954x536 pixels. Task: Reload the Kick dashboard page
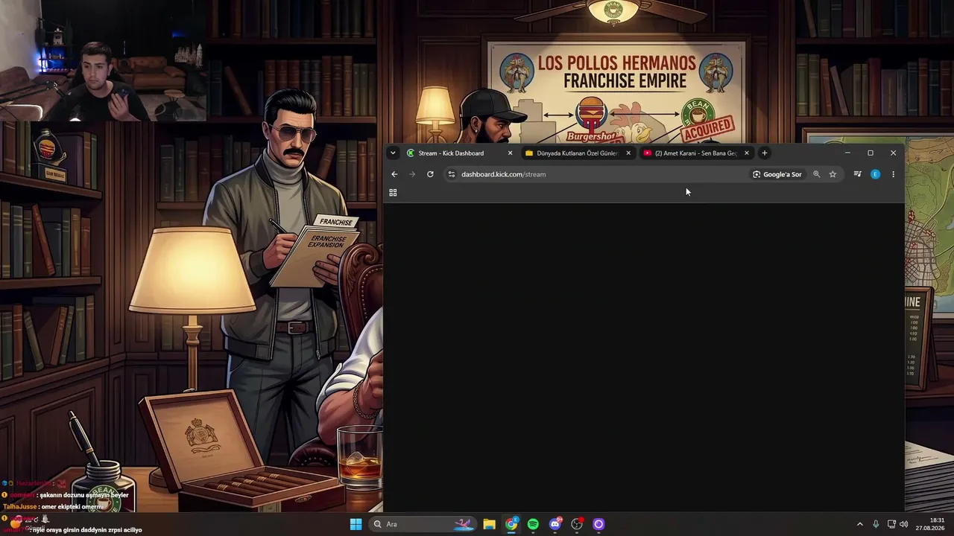[430, 174]
